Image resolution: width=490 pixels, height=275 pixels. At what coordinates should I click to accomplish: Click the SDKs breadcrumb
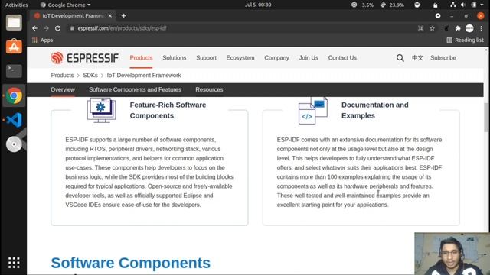click(90, 75)
